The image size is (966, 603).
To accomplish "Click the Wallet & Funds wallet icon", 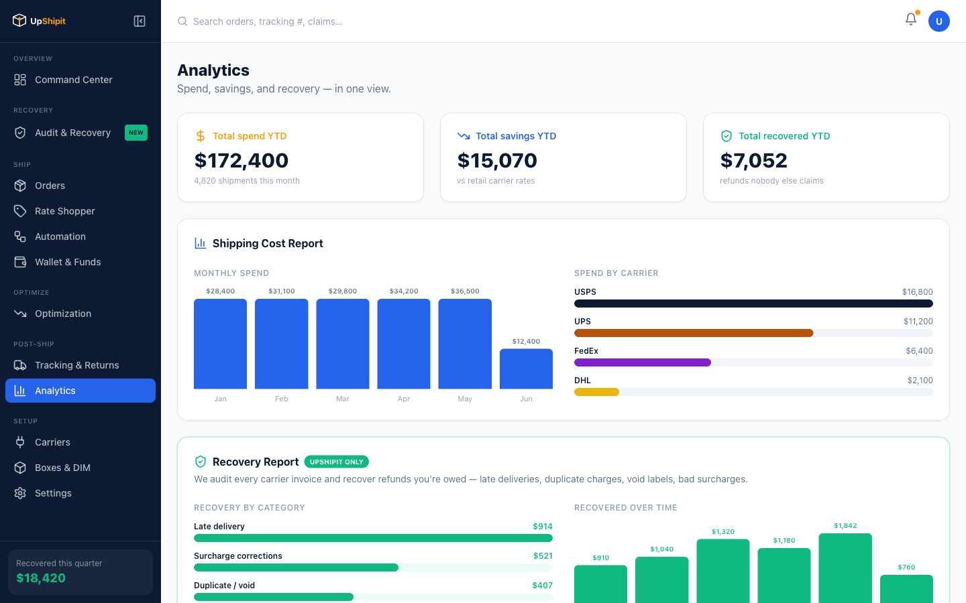I will tap(20, 262).
